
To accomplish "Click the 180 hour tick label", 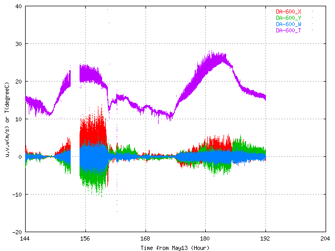I will (205, 238).
